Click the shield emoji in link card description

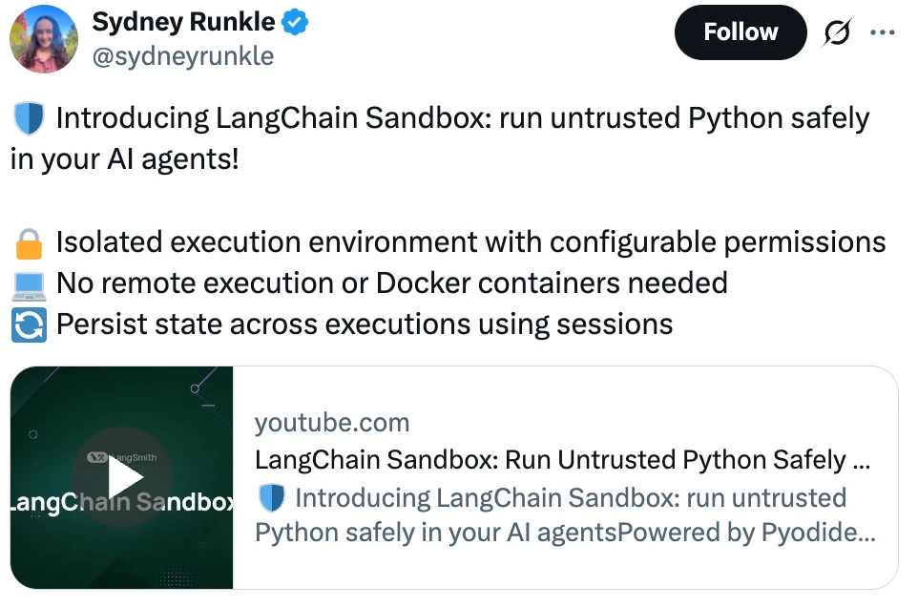272,498
